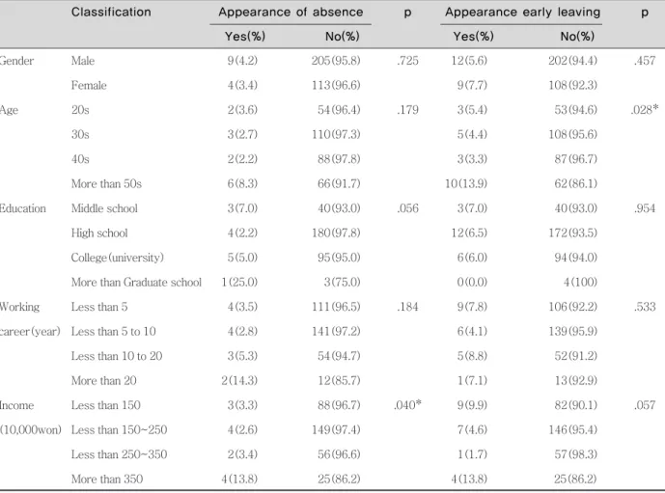Click 'No(%)' under Appearance of absence
Image resolution: width=665 pixels, height=493 pixels.
pos(343,36)
